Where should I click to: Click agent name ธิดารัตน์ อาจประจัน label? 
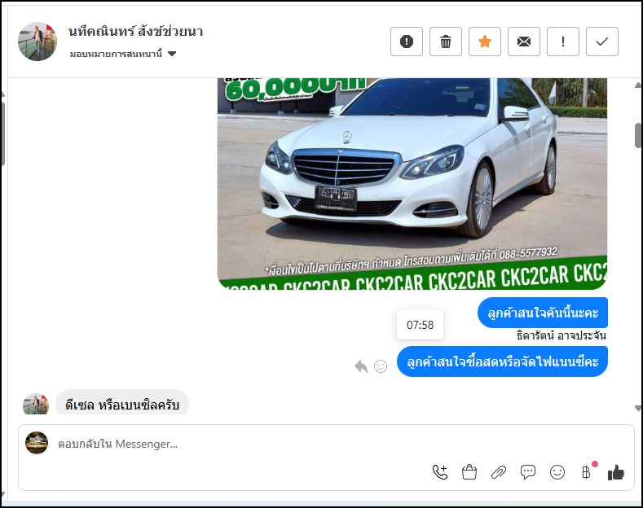coord(562,335)
